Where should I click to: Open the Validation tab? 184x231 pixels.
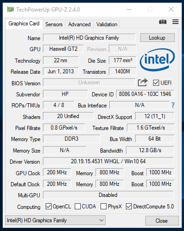[x=107, y=24]
